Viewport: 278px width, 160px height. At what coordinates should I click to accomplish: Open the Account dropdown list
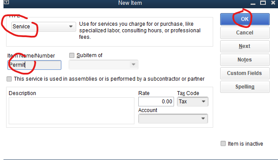coord(203,119)
